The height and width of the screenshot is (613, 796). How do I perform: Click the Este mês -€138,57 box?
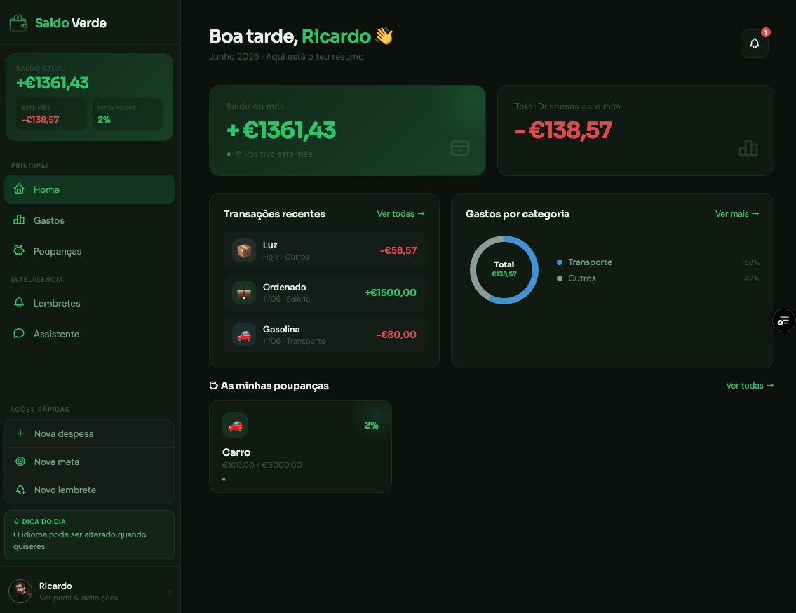pos(51,114)
